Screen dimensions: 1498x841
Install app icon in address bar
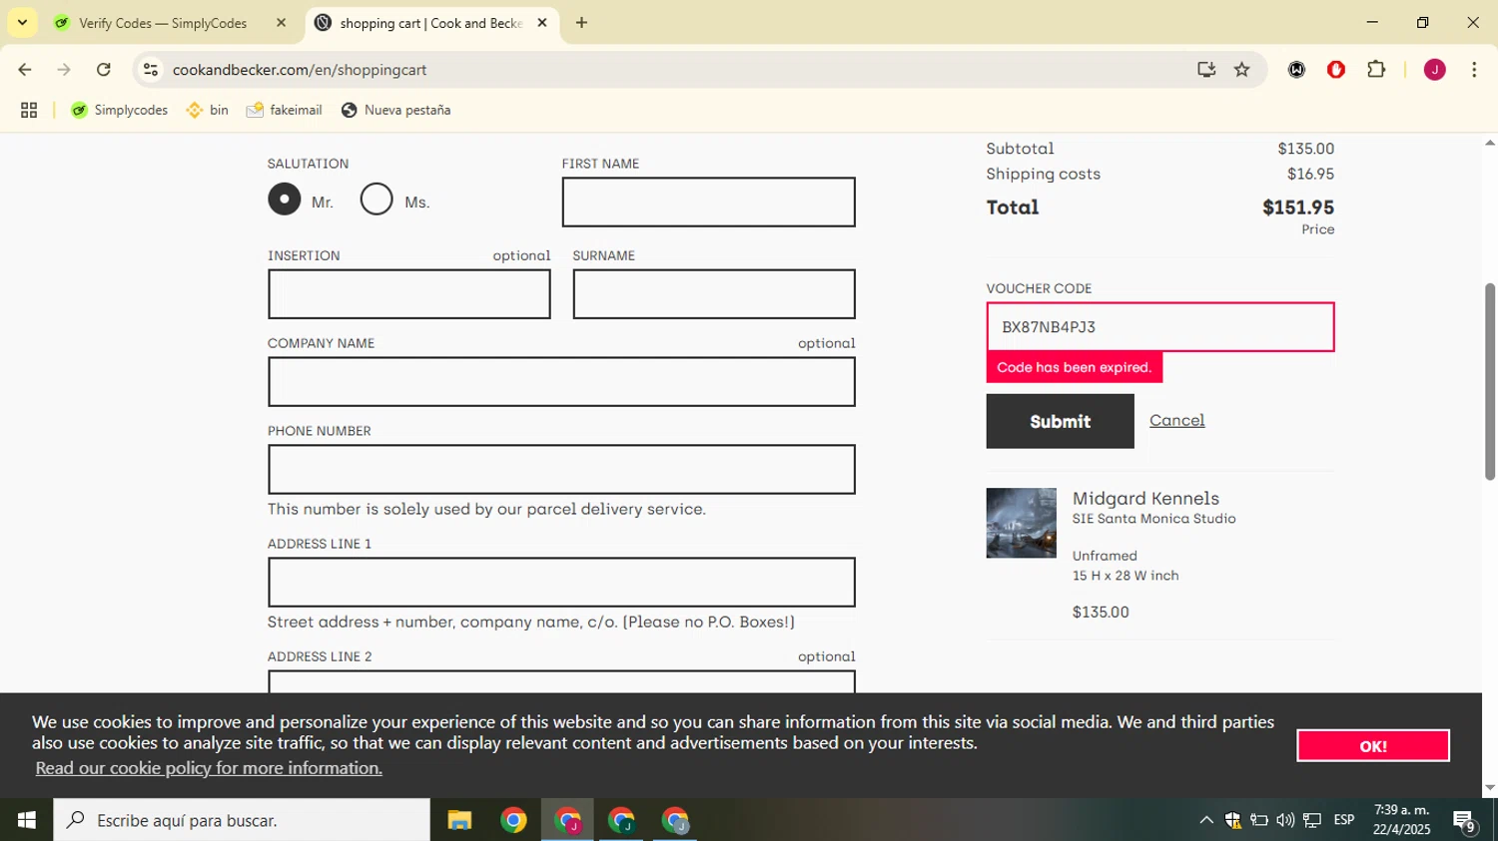tap(1206, 70)
